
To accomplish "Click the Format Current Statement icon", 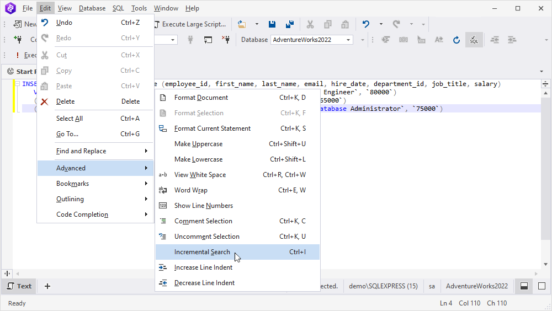I will [x=163, y=128].
